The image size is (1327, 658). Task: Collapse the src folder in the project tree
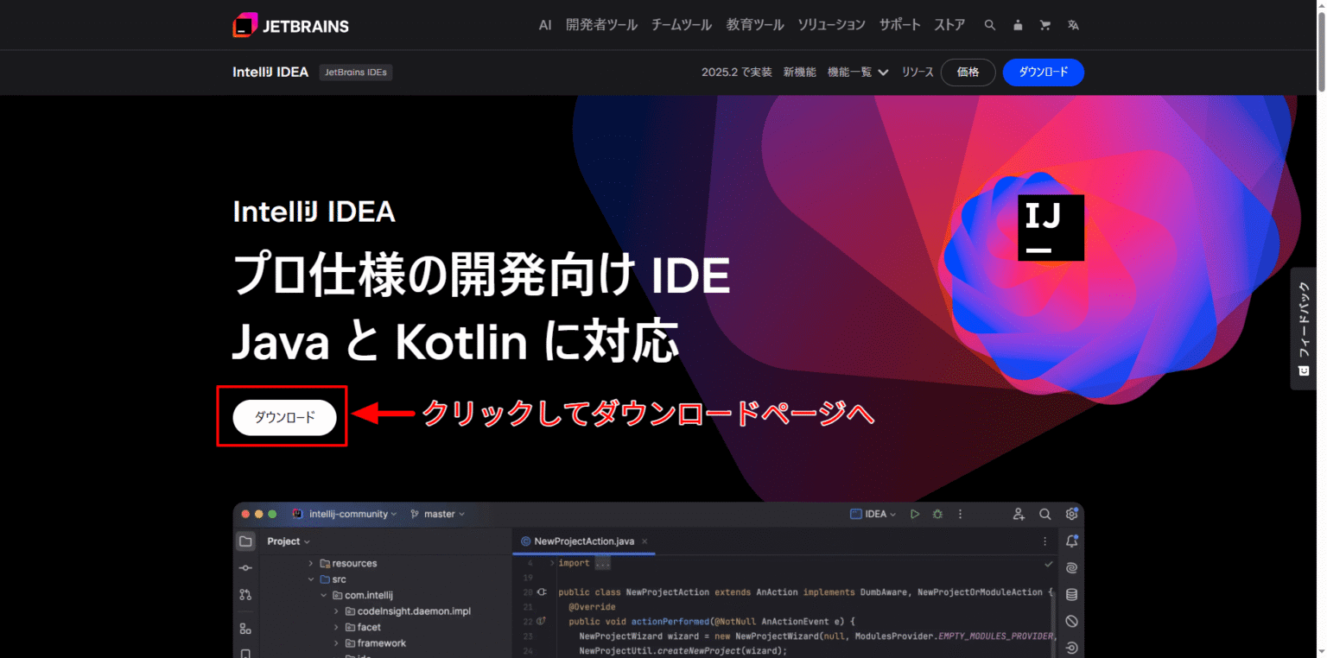[311, 579]
